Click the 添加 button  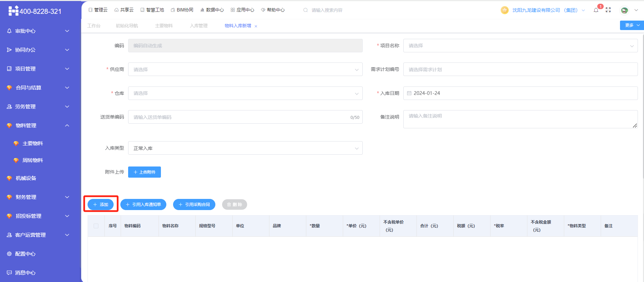[x=100, y=205]
